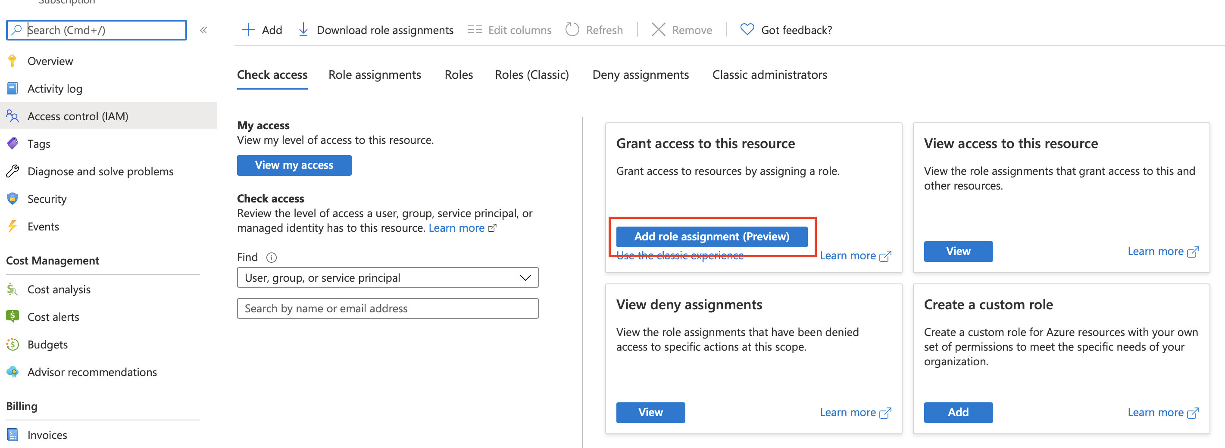Collapse the sidebar with double chevron
The width and height of the screenshot is (1225, 448).
click(203, 31)
